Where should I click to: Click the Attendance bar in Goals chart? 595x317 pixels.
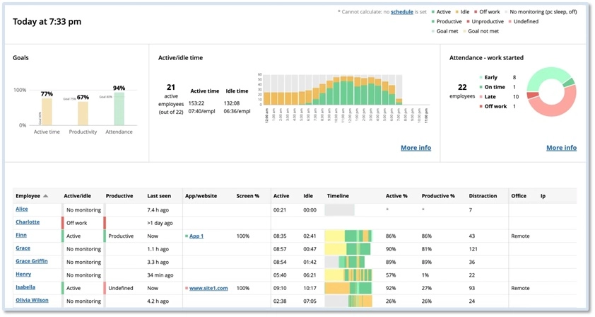click(119, 110)
